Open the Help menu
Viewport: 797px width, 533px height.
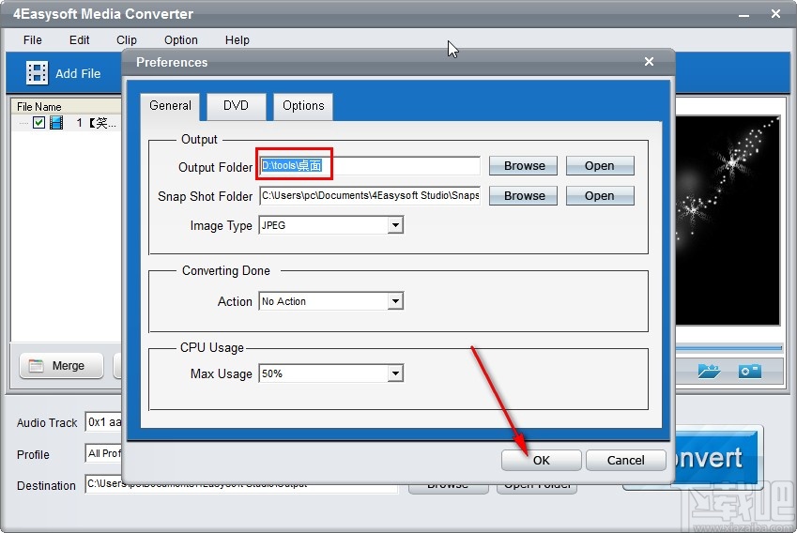238,40
